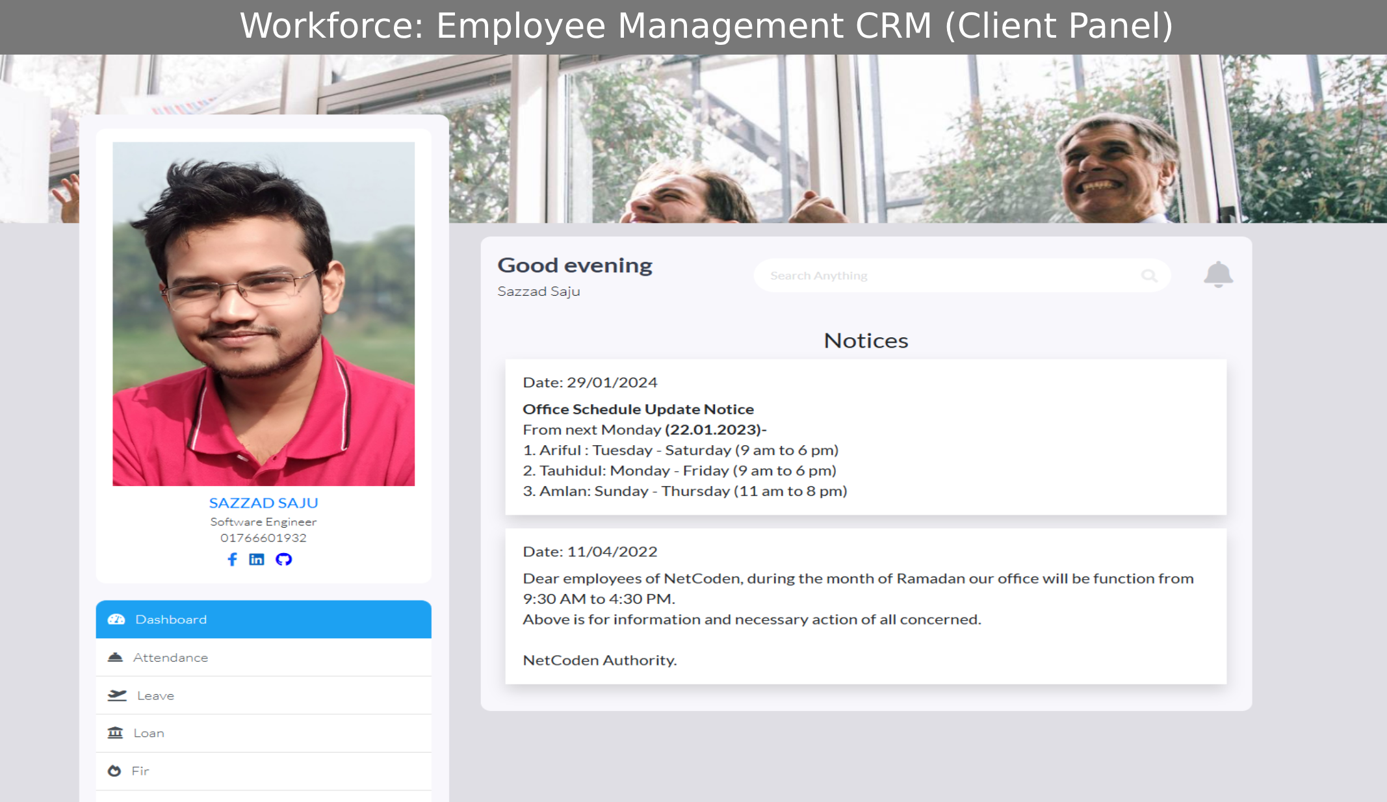Click the Leave airplane icon
This screenshot has height=802, width=1387.
[117, 695]
